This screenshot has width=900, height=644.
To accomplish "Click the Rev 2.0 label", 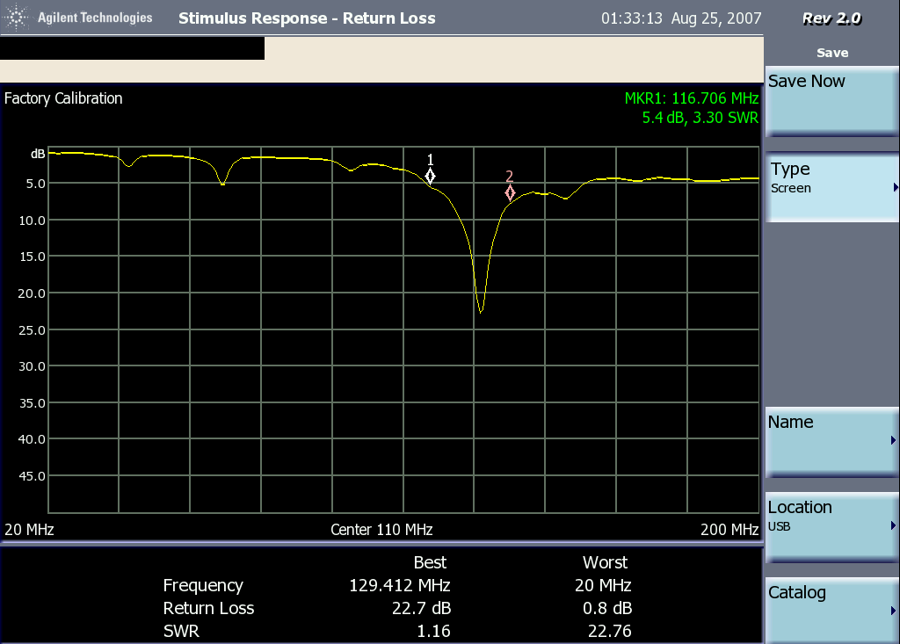I will [x=831, y=18].
